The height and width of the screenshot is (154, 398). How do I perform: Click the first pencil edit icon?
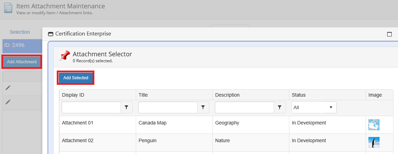pos(8,88)
